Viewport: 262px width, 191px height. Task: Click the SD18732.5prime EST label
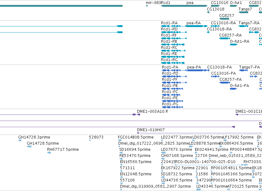pyautogui.click(x=176, y=174)
